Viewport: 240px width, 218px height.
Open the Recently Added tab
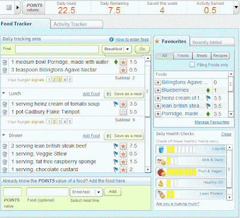click(x=212, y=42)
